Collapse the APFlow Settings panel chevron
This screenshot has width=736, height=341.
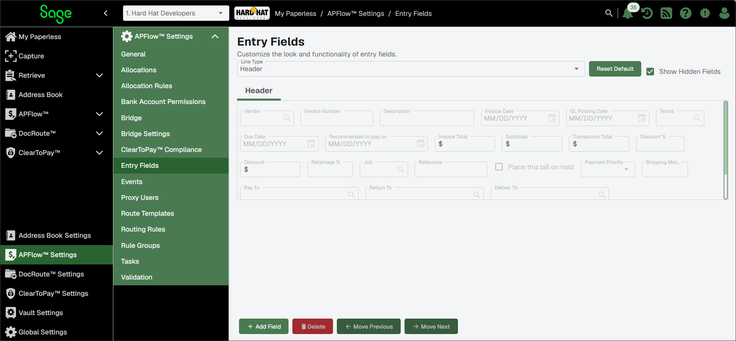215,36
